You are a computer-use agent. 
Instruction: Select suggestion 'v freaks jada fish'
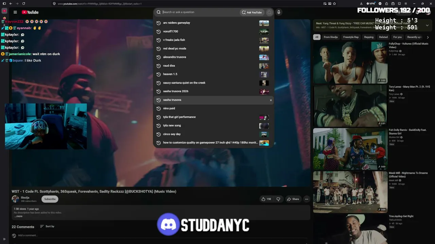[213, 40]
